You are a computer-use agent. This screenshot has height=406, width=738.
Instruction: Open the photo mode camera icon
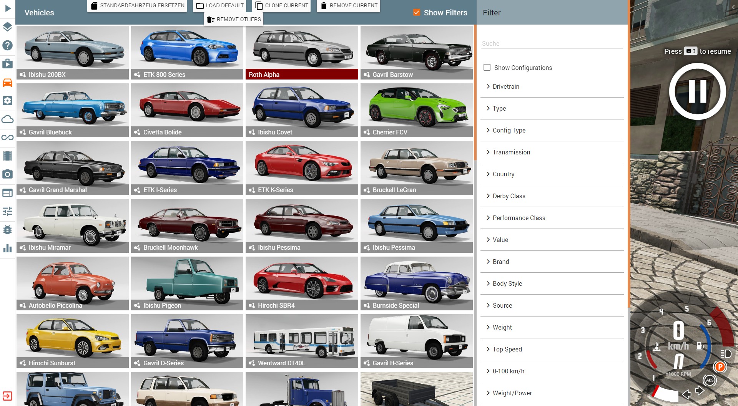(x=7, y=174)
